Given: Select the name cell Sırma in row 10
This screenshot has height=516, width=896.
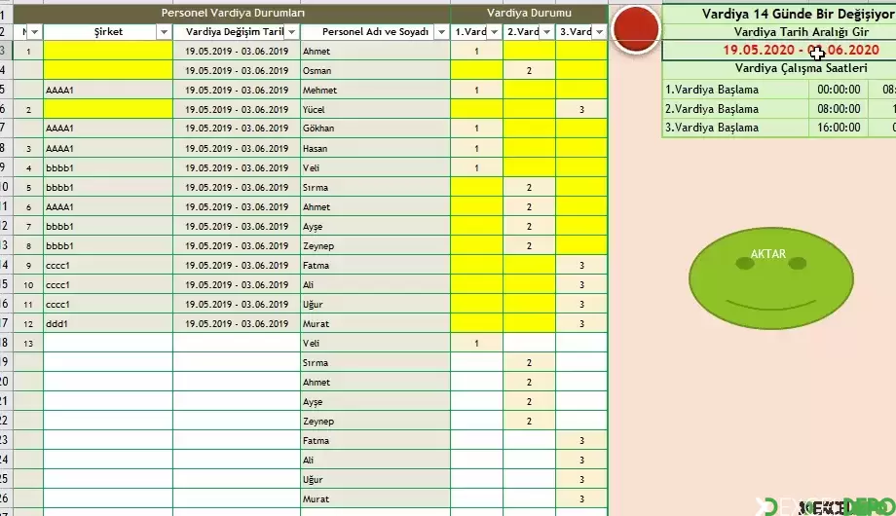Looking at the screenshot, I should (x=375, y=188).
